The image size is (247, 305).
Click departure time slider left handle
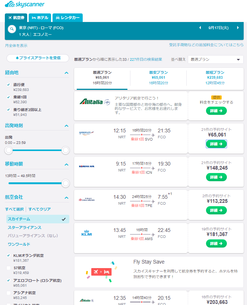[9, 150]
